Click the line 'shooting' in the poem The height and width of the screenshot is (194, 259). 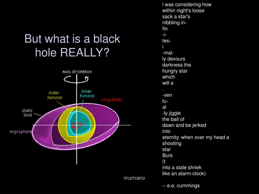click(172, 143)
